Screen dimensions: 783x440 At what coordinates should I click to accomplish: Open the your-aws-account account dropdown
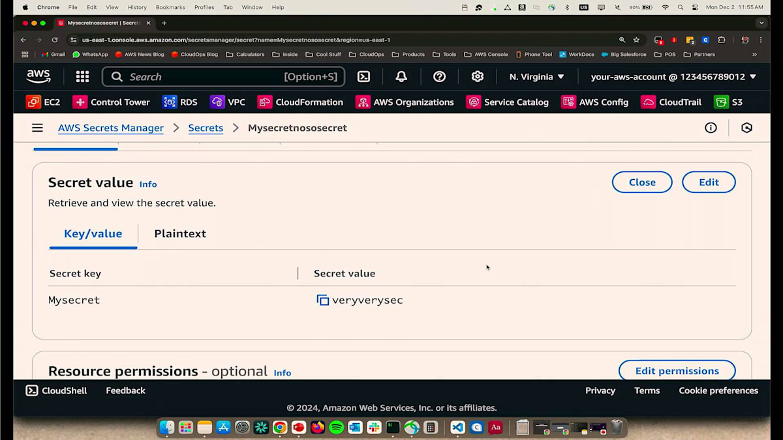click(673, 77)
